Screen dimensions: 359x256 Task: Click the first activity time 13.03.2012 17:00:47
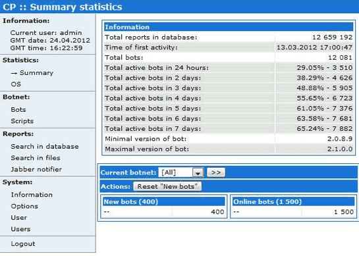tap(315, 47)
